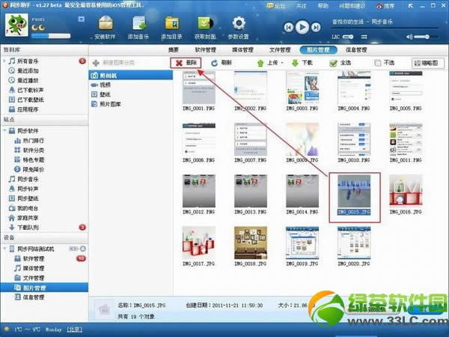Open 问题和建议 feedback menu

[352, 6]
